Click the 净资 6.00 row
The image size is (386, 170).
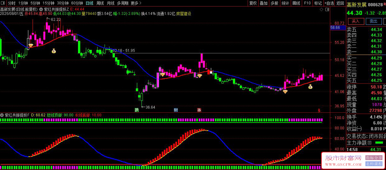[366, 123]
